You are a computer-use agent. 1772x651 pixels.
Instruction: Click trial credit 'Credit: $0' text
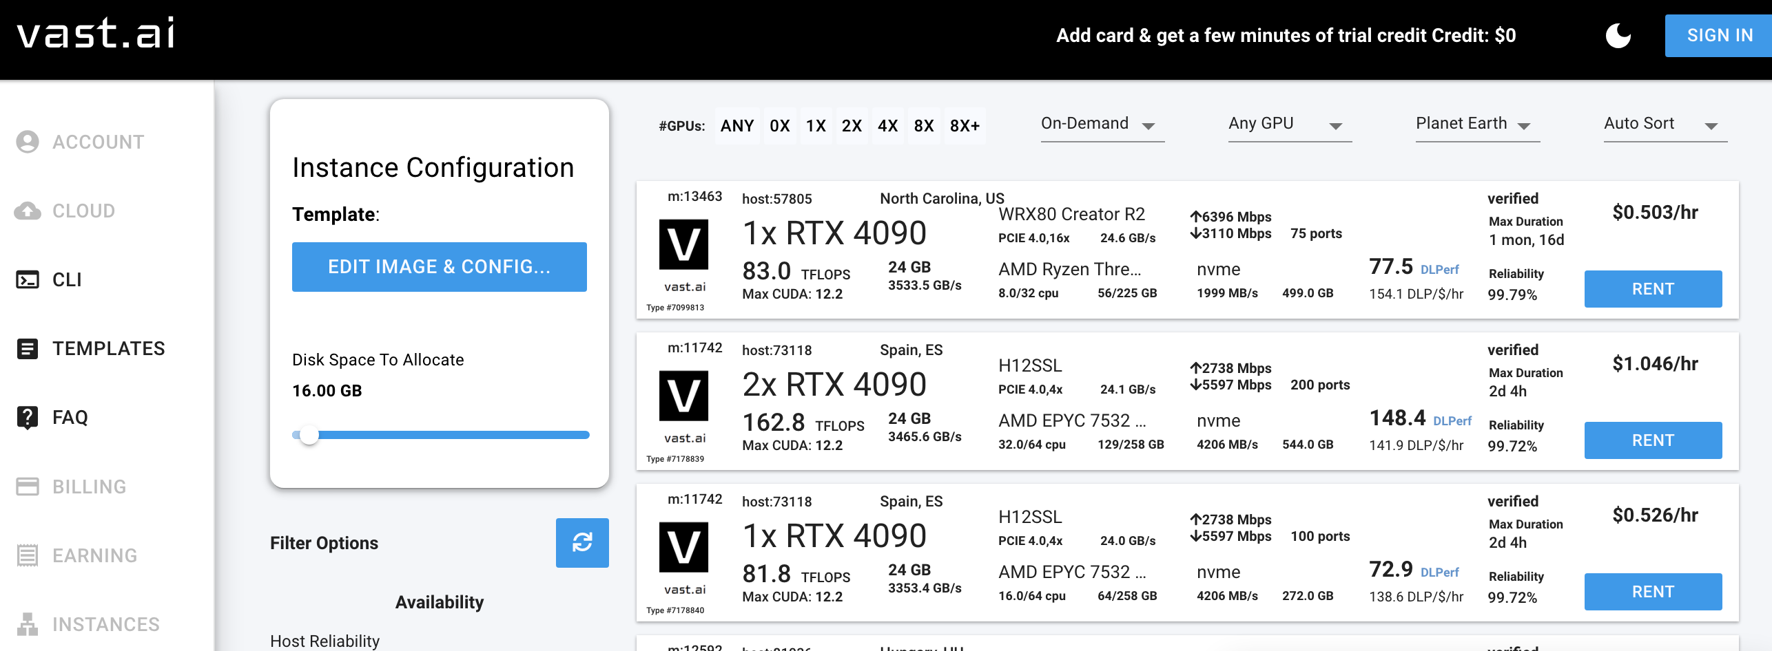click(1474, 35)
